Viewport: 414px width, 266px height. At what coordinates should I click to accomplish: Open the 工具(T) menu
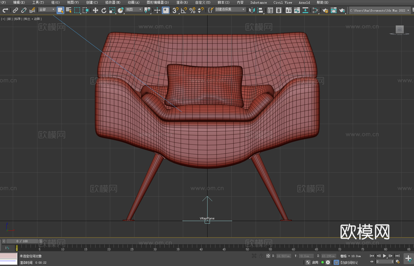[x=38, y=2]
